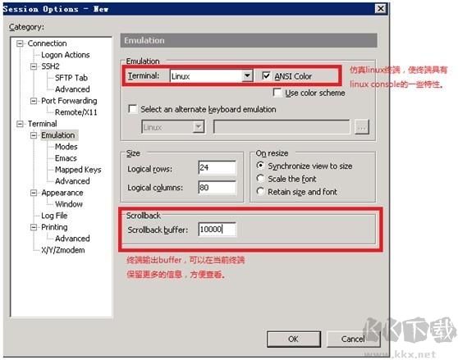Screen dimensions: 458x360
Task: Open the Terminal type dropdown arrow
Action: tap(247, 75)
